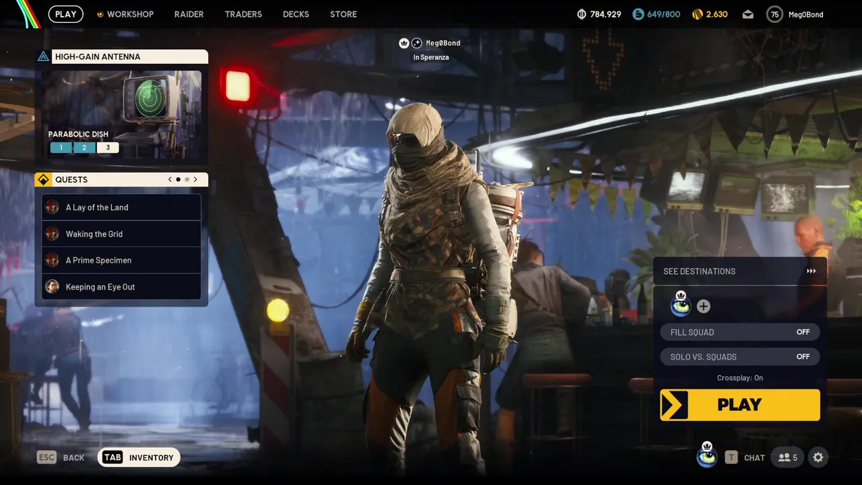Click the gold token icon beside 2.630
Screen dimensions: 862x485
pos(698,14)
